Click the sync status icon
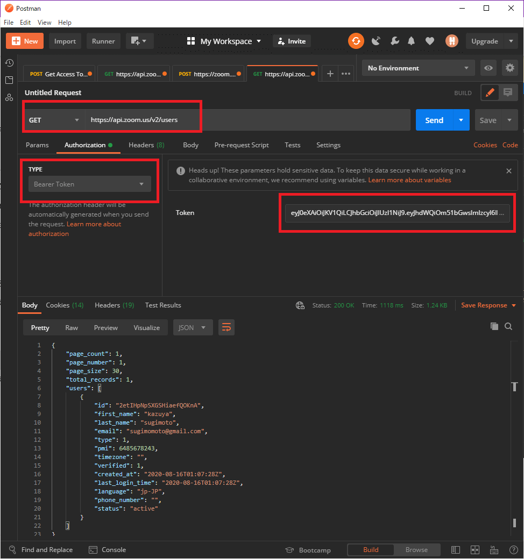This screenshot has width=524, height=559. click(356, 41)
